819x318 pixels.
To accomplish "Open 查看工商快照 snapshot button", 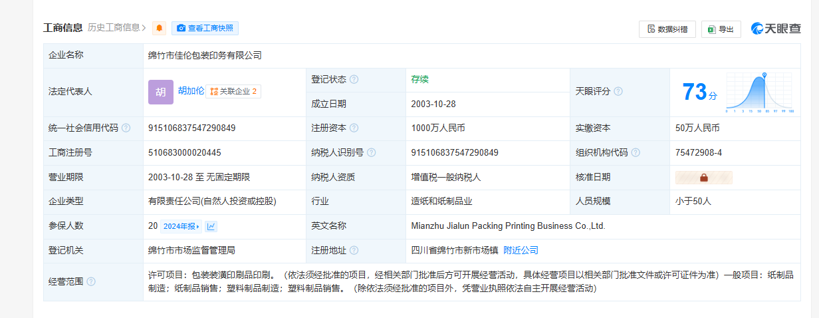I will [x=205, y=28].
